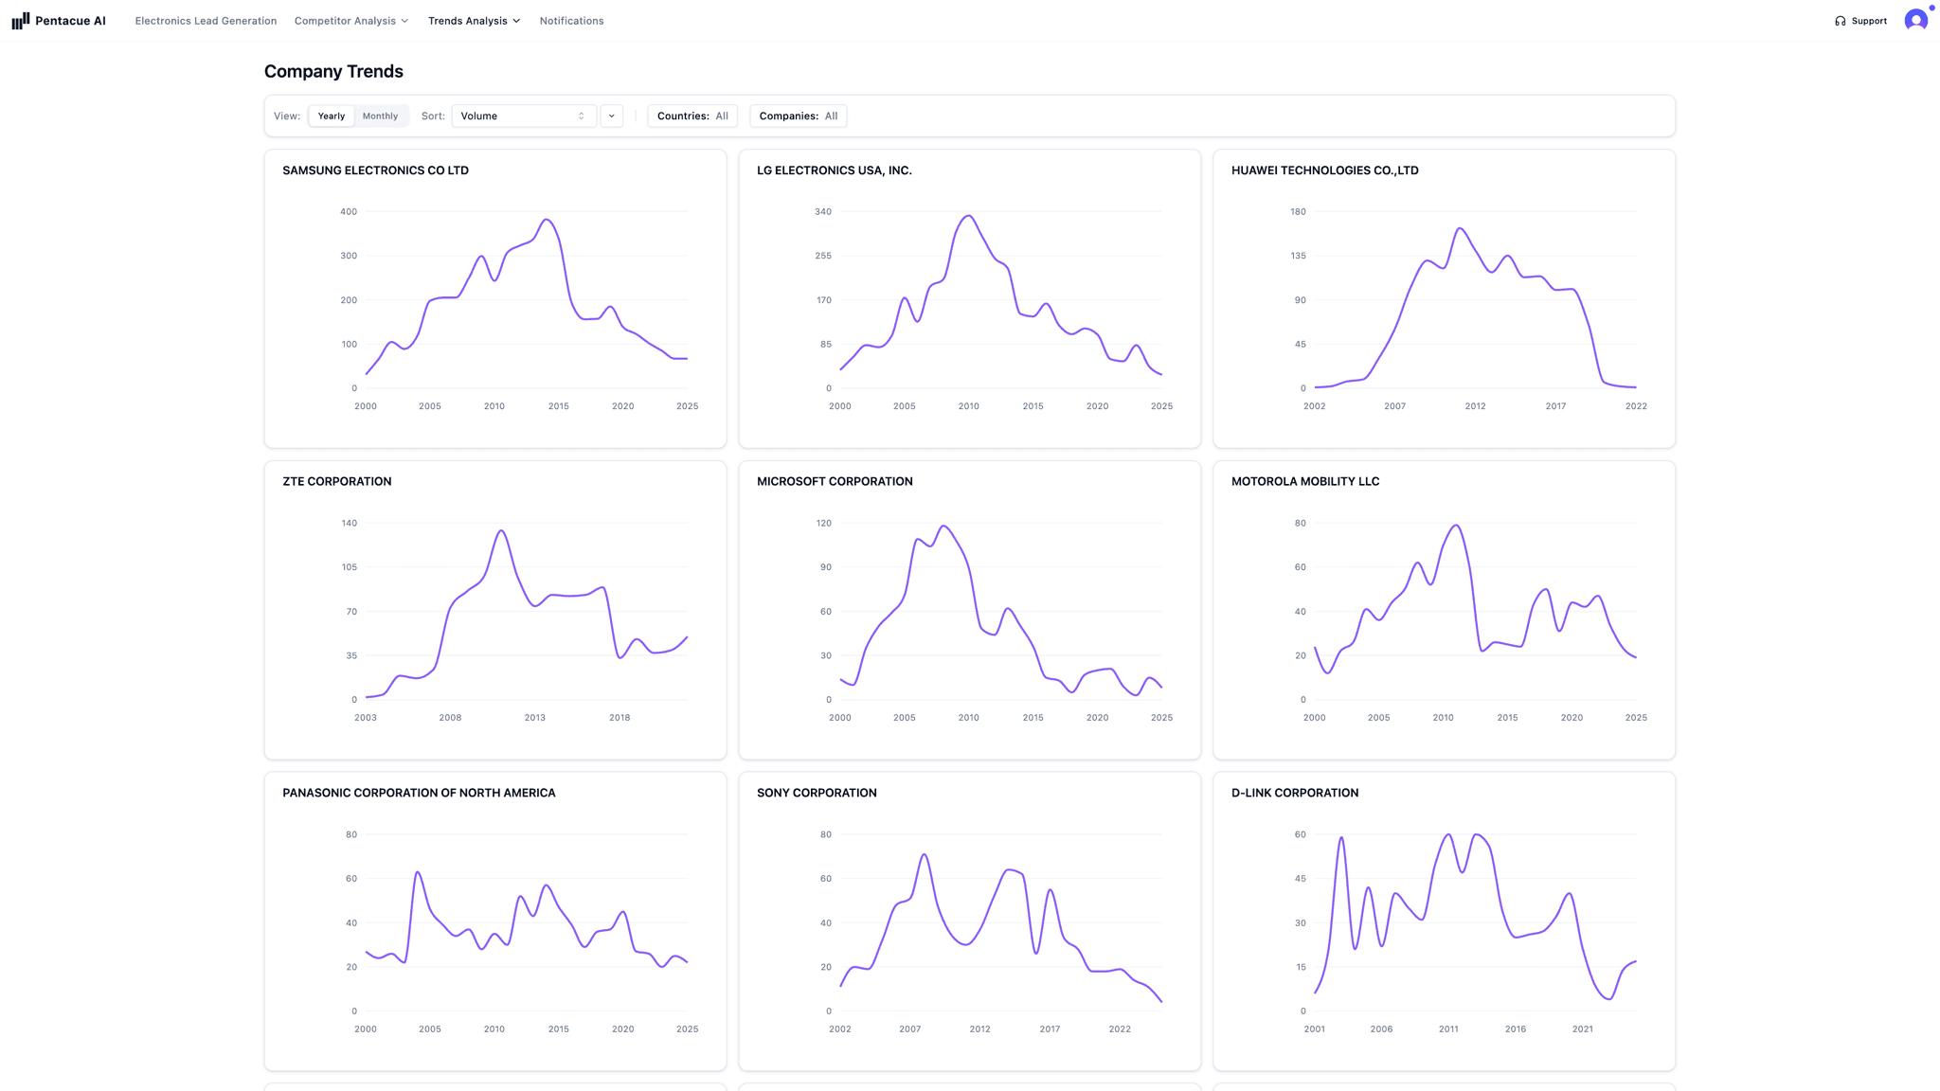Switch view to Monthly
The height and width of the screenshot is (1091, 1940).
[381, 116]
